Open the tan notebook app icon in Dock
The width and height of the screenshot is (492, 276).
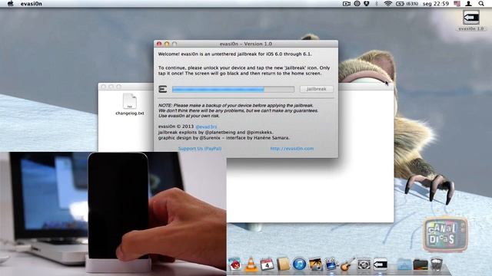(x=284, y=264)
